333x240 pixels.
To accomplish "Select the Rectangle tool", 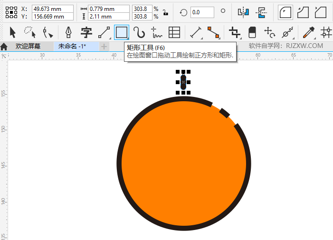I will (122, 32).
